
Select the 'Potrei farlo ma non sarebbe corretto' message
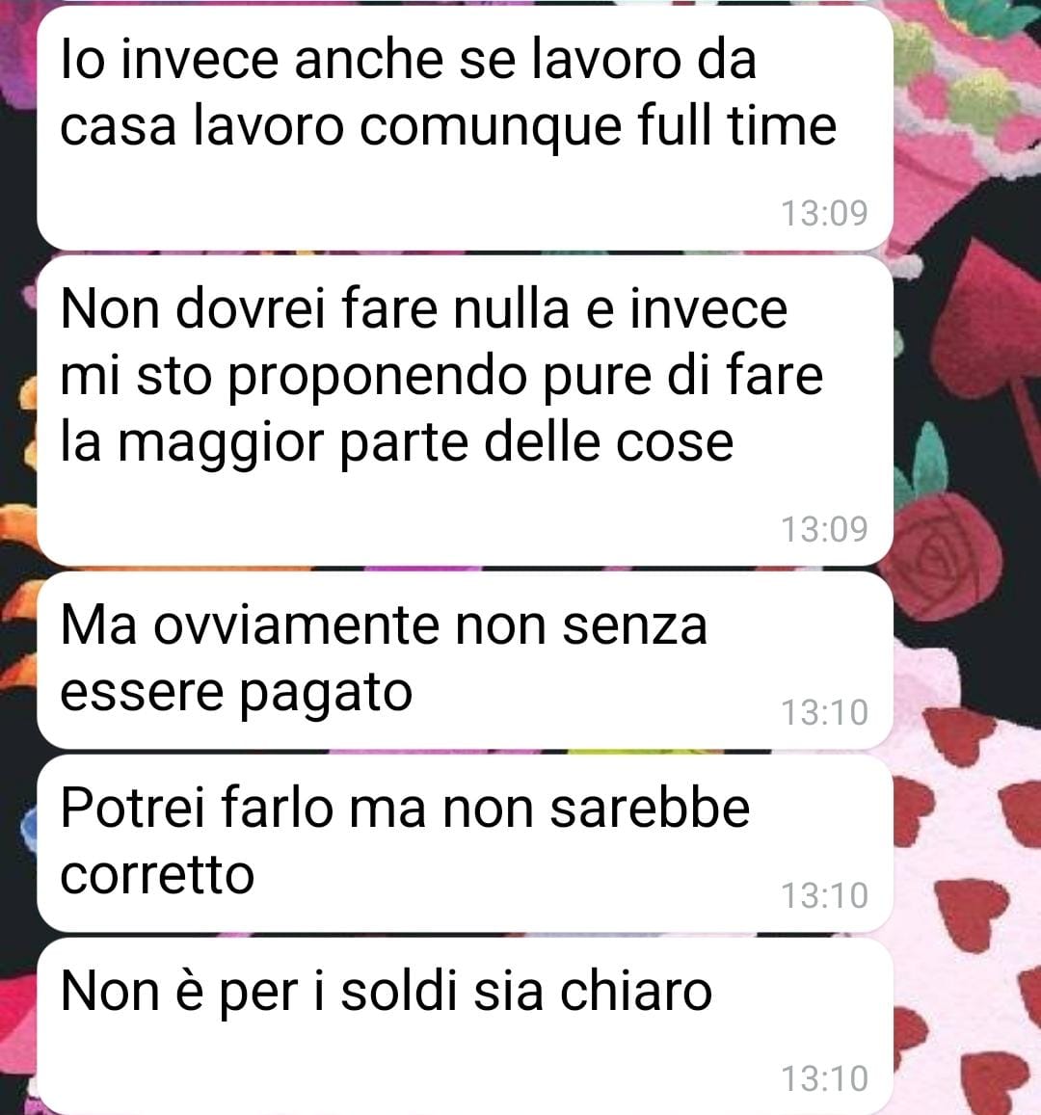pos(465,843)
